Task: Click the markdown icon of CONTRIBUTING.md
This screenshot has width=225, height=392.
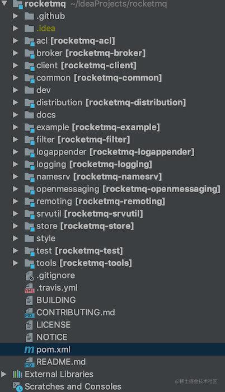Action: click(30, 312)
